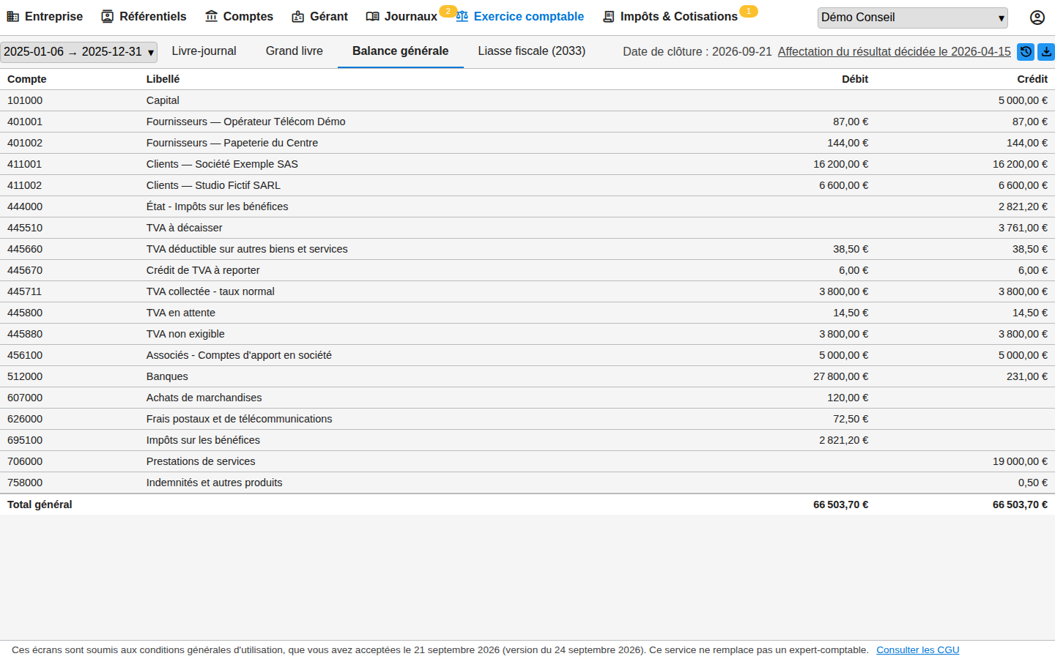Switch to the Grand livre tab
1055x659 pixels.
point(295,51)
